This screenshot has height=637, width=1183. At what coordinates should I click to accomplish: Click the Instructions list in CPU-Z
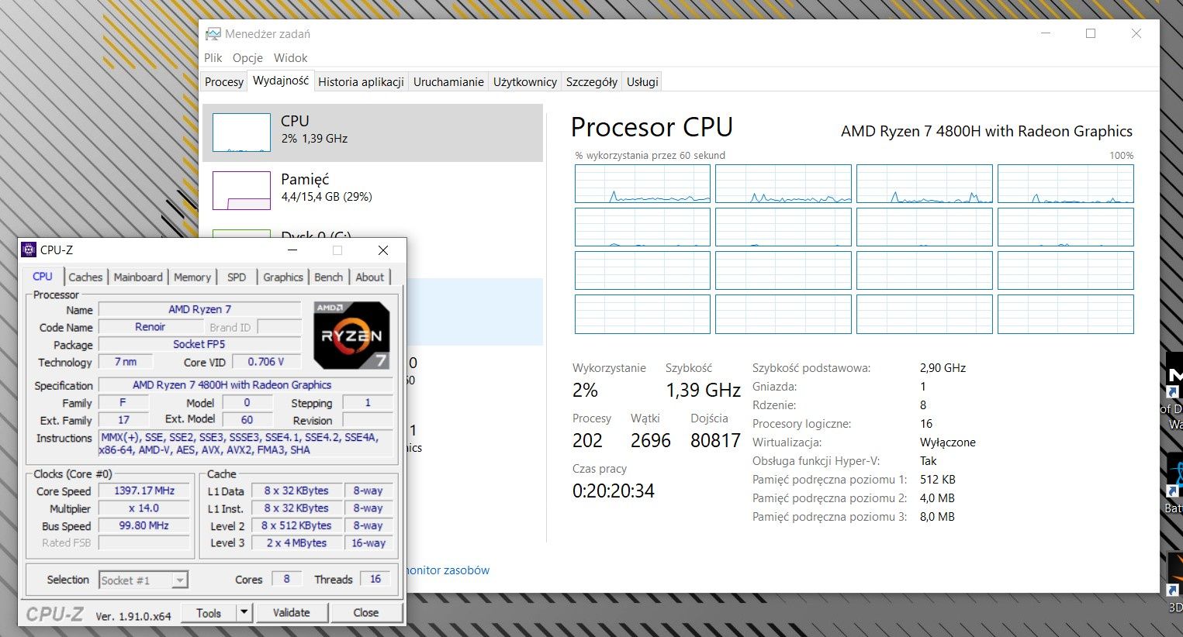pyautogui.click(x=247, y=443)
